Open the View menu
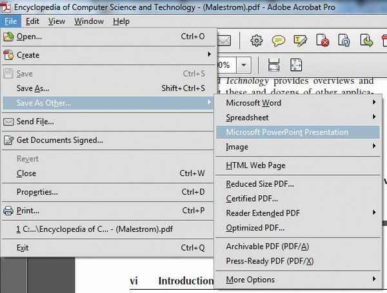This screenshot has width=387, height=293. [x=57, y=21]
